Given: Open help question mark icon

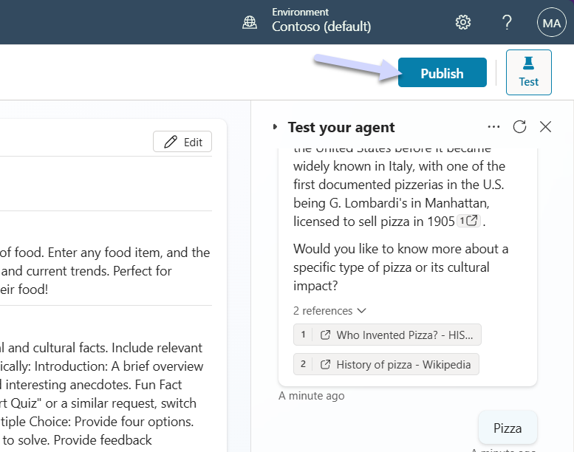Looking at the screenshot, I should pyautogui.click(x=507, y=23).
